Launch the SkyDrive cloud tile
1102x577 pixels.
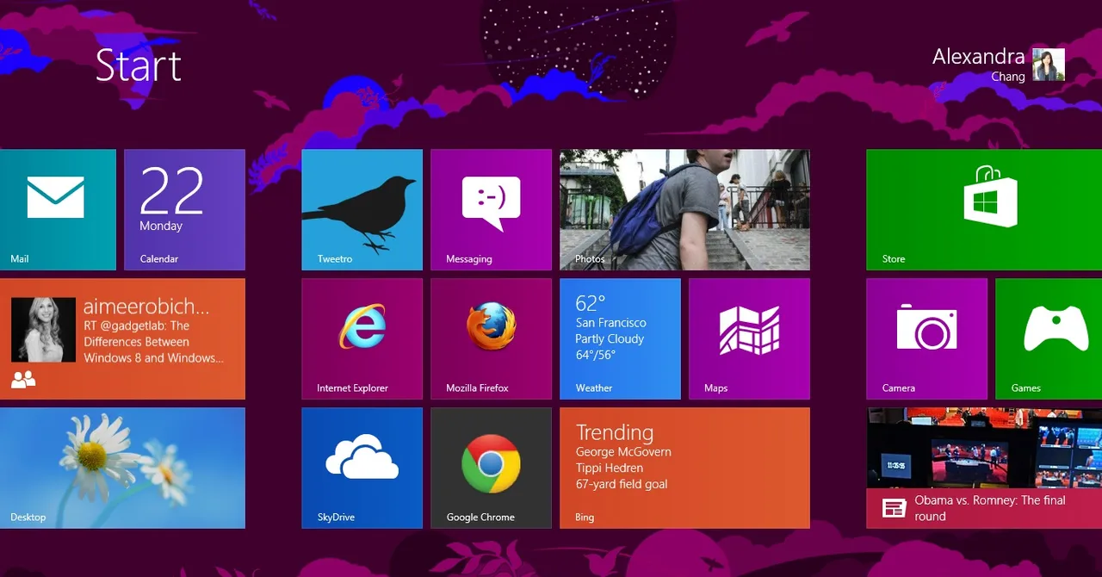362,468
